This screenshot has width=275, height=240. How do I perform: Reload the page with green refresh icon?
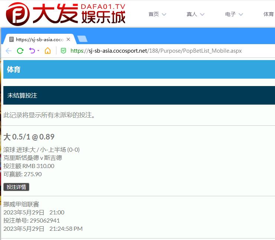[20, 51]
